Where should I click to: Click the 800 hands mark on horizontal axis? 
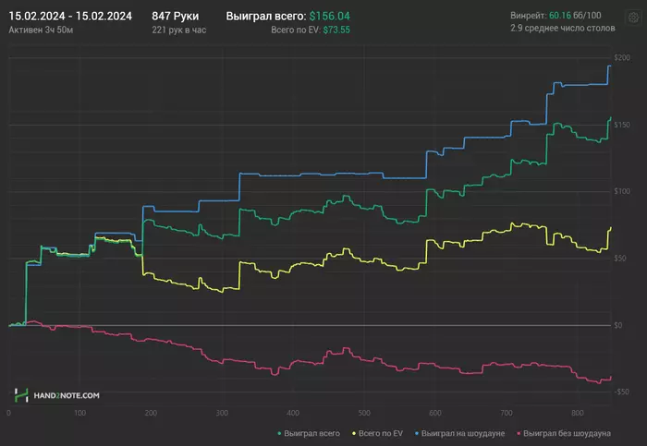click(x=578, y=414)
